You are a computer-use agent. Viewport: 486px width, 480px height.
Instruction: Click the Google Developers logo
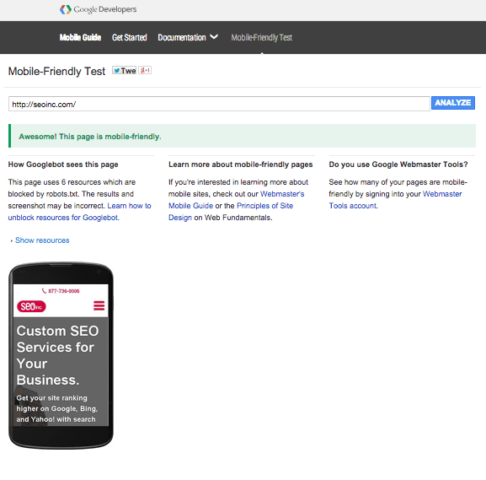pos(98,9)
